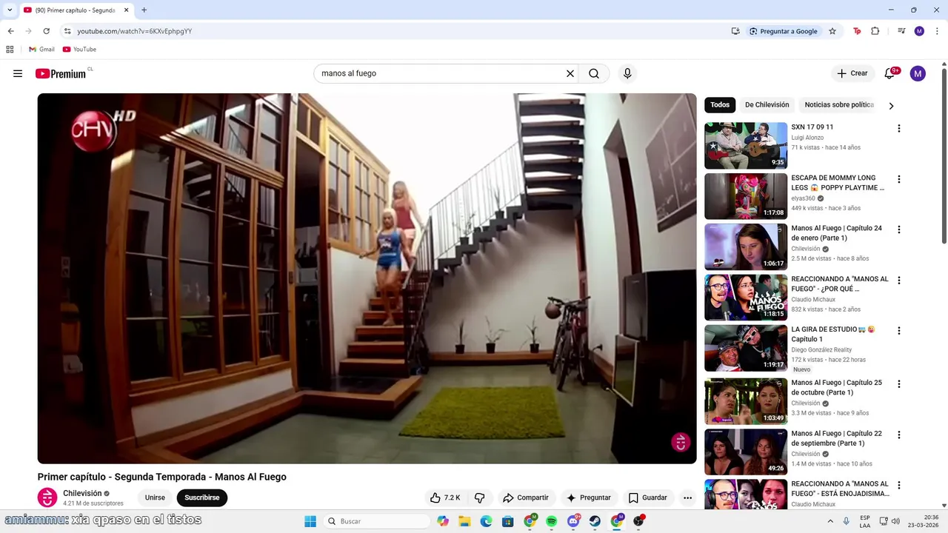Like the video with thumbs up
Screen dimensions: 948x533
pos(445,497)
